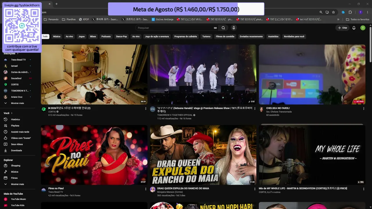Open the KPOP bookmark
The height and width of the screenshot is (209, 372).
coord(83,19)
